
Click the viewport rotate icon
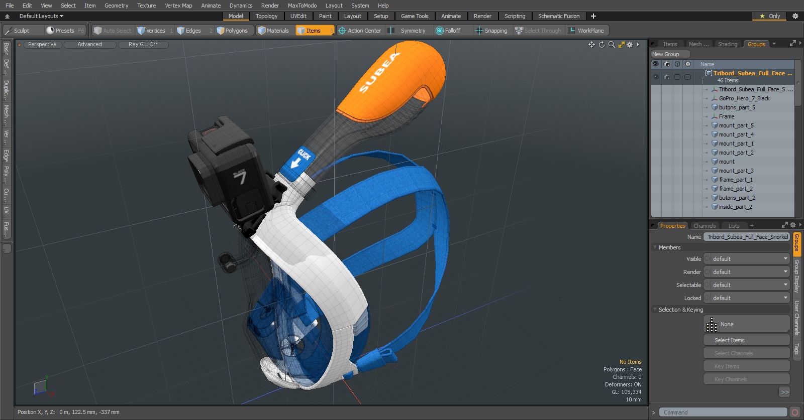[601, 45]
